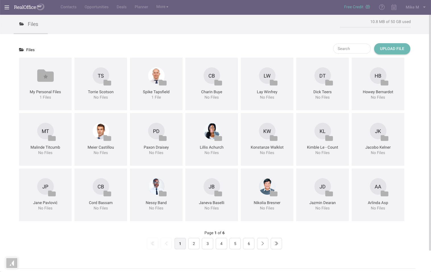Click the My Personal Files starred folder icon

[45, 76]
